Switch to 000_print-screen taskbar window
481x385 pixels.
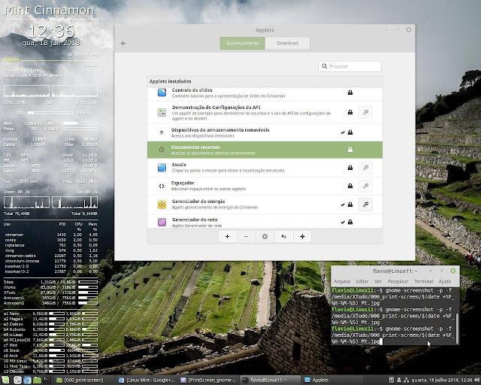[83, 380]
